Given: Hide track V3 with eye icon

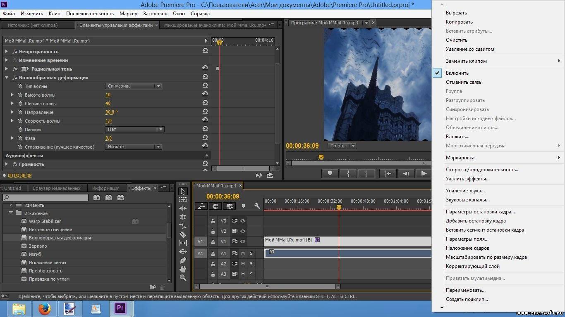Looking at the screenshot, I should pos(243,221).
